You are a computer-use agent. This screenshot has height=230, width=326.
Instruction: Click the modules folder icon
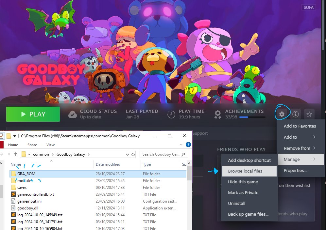[x=13, y=181]
